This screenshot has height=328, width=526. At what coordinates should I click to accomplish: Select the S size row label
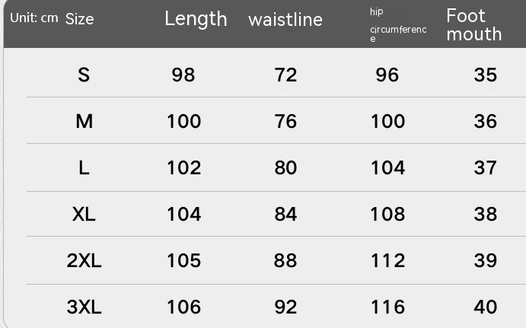(x=84, y=75)
